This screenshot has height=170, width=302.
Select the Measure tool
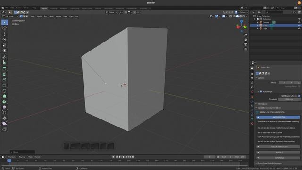tap(4, 62)
